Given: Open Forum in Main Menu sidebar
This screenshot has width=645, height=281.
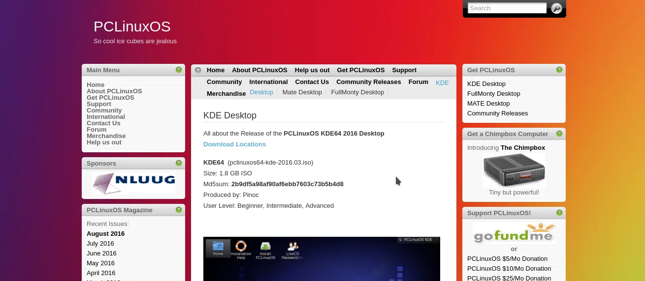Looking at the screenshot, I should point(97,129).
